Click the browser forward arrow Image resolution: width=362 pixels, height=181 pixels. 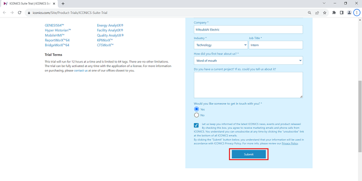tap(12, 13)
